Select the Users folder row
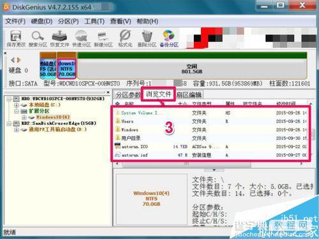319x239 pixels. point(211,121)
